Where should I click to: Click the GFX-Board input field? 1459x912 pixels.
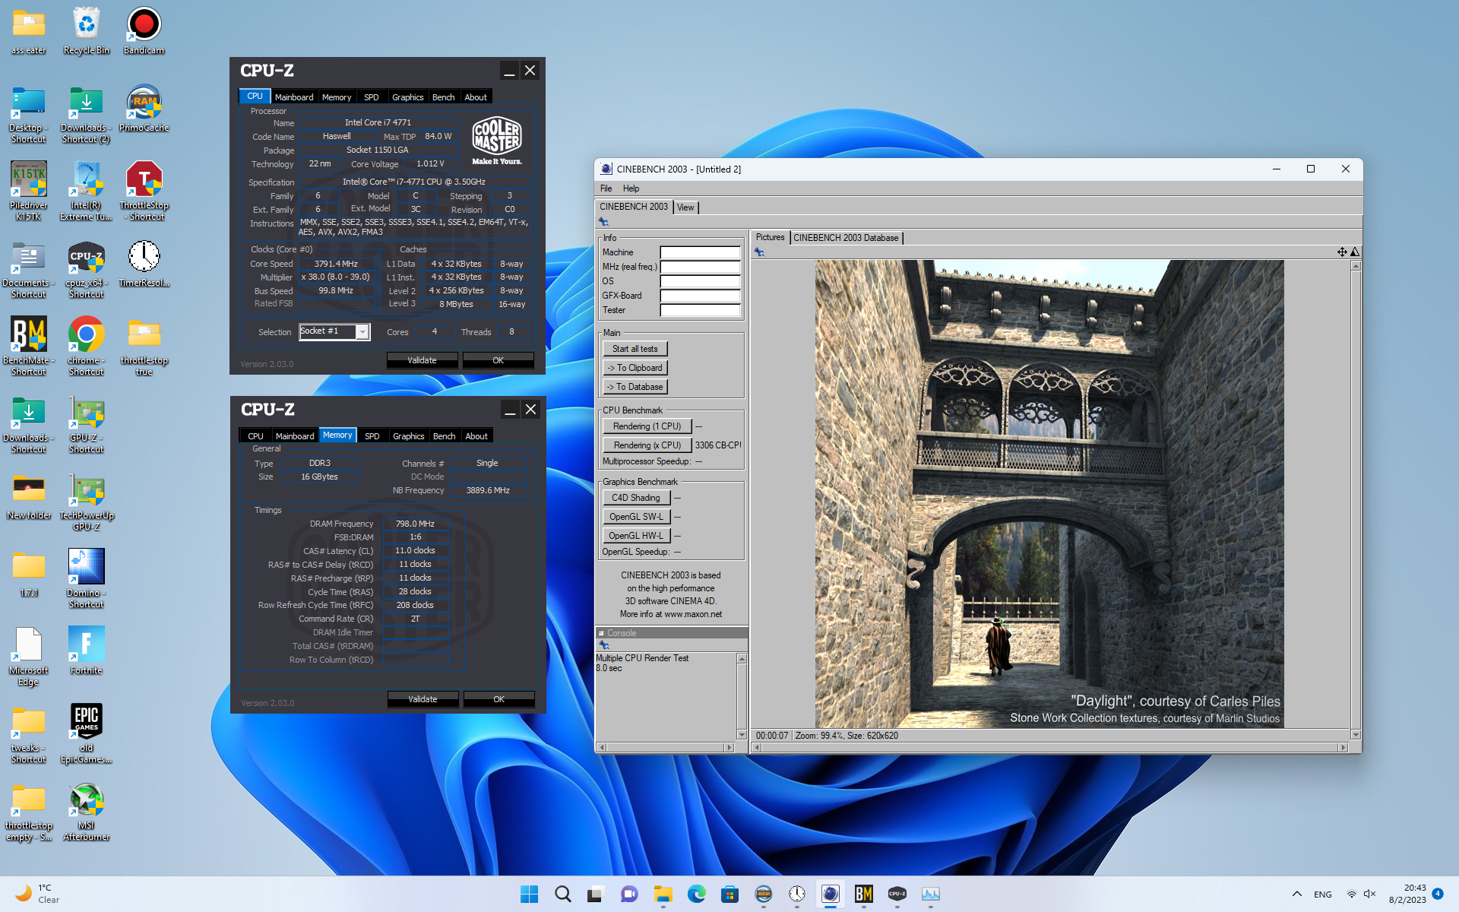pos(700,296)
